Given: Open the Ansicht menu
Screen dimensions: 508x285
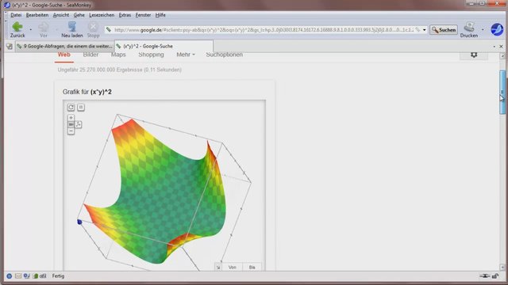Looking at the screenshot, I should pyautogui.click(x=61, y=15).
